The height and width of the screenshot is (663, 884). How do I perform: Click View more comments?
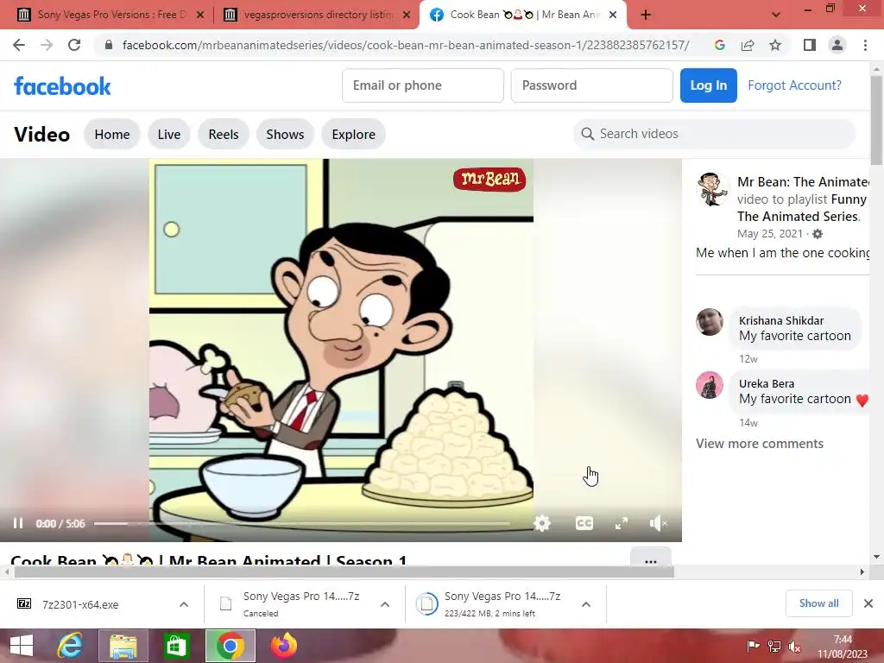pos(760,444)
